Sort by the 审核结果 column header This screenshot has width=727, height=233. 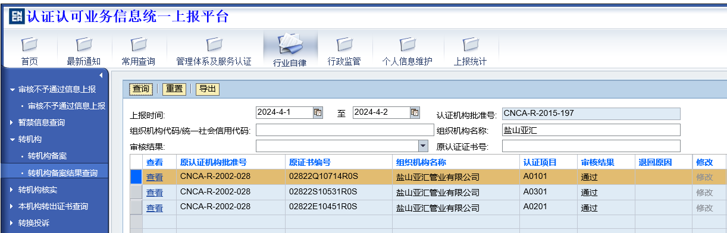tap(598, 162)
